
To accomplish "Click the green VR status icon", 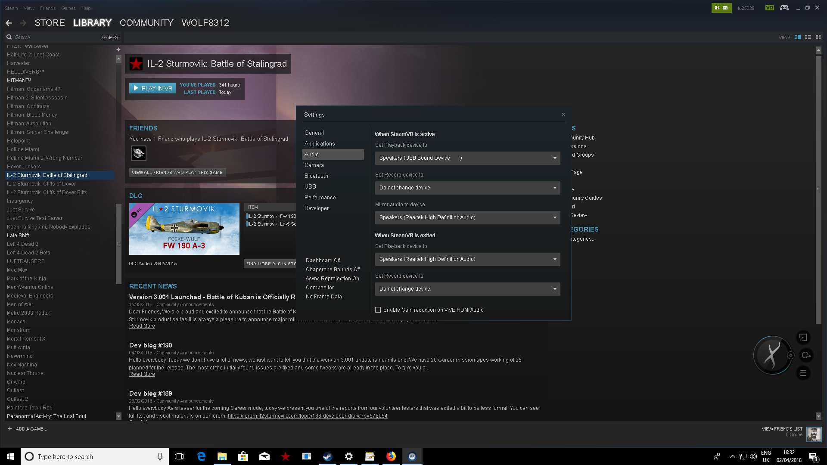I will (769, 8).
